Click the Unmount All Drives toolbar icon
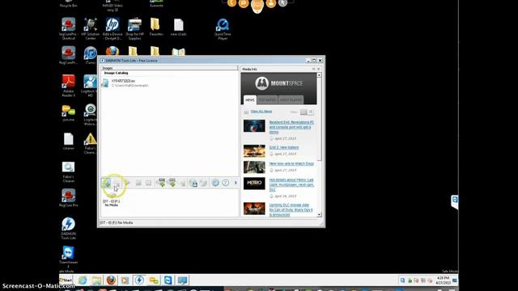 point(149,183)
